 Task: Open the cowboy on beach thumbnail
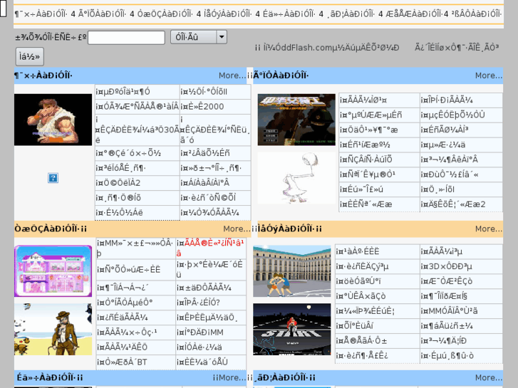click(53, 329)
